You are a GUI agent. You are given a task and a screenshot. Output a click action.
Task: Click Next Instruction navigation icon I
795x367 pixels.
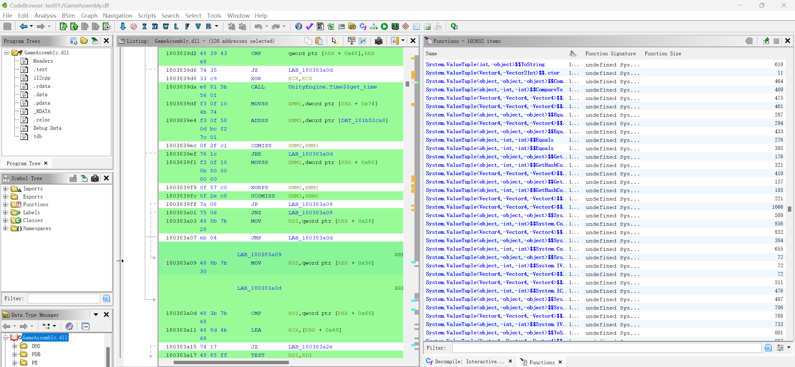click(144, 27)
